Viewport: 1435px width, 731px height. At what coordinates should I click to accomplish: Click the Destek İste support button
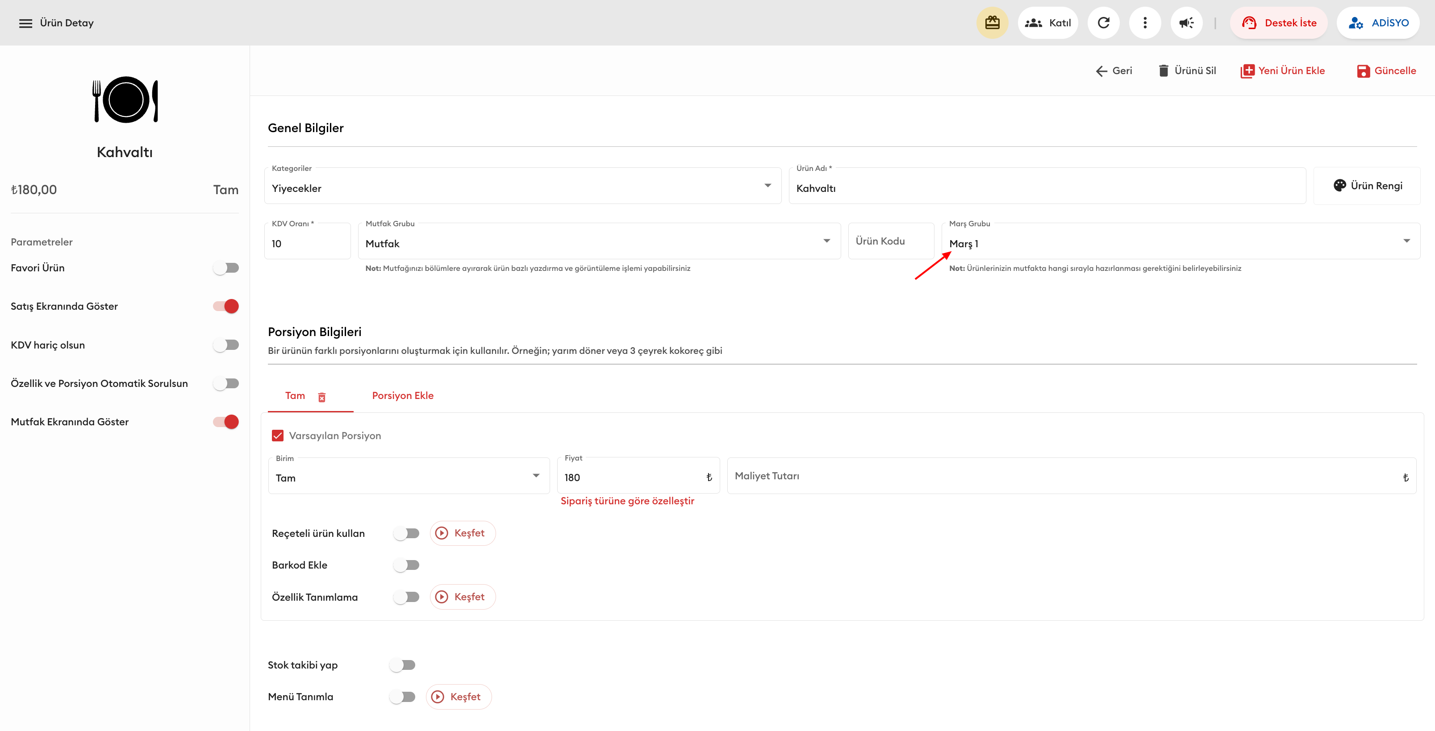(1279, 23)
